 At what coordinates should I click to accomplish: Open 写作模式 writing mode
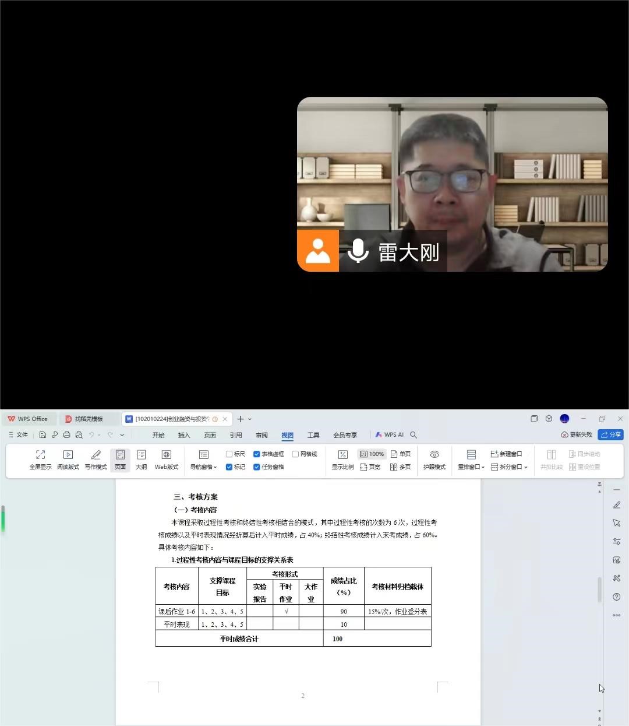coord(96,455)
